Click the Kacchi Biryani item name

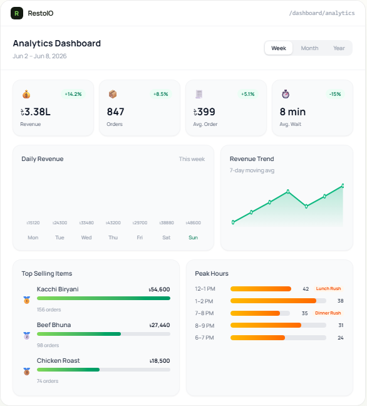tap(58, 289)
